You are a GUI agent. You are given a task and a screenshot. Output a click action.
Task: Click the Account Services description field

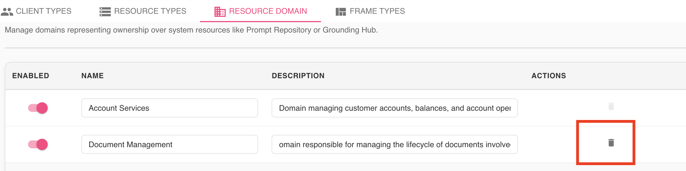pyautogui.click(x=395, y=108)
